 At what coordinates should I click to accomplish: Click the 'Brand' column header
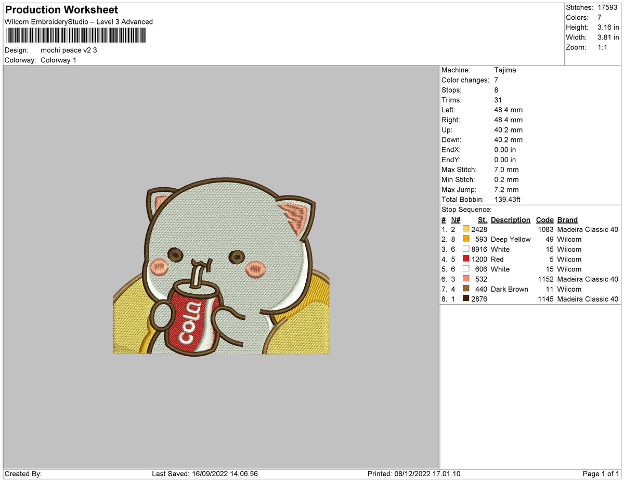point(567,220)
